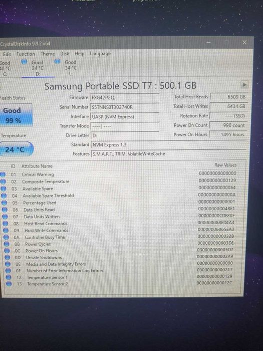Image resolution: width=263 pixels, height=351 pixels.
Task: Open the Function menu
Action: pyautogui.click(x=26, y=54)
